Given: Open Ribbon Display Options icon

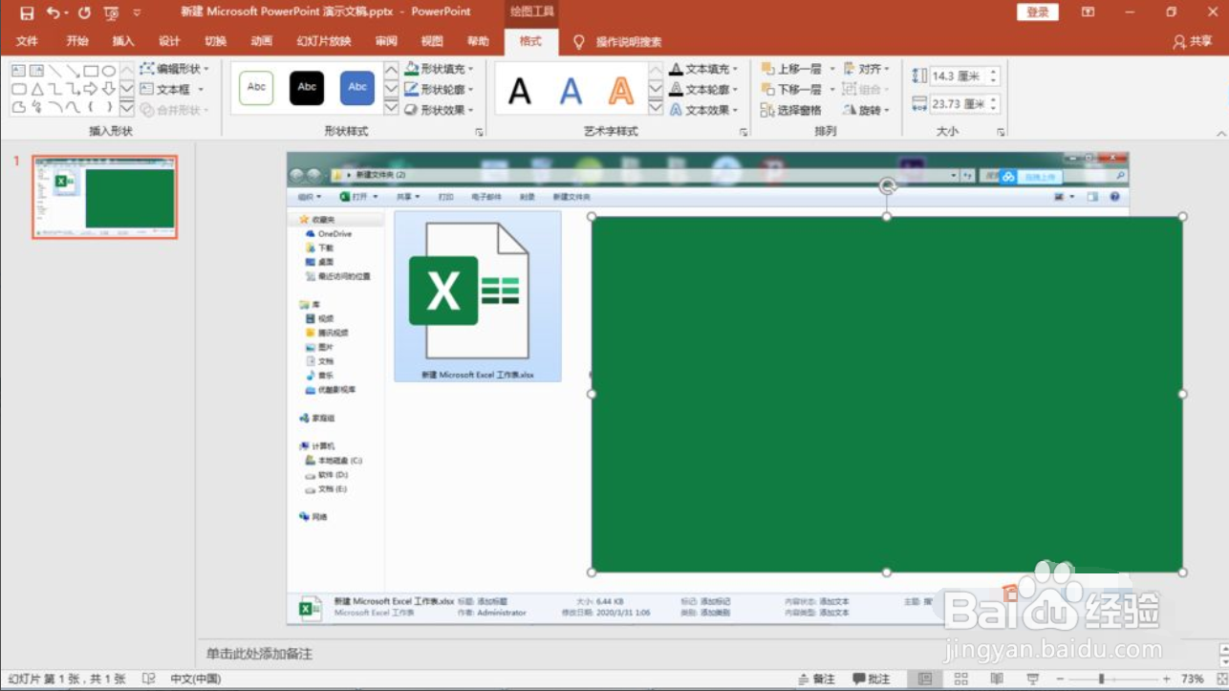Looking at the screenshot, I should (1088, 12).
